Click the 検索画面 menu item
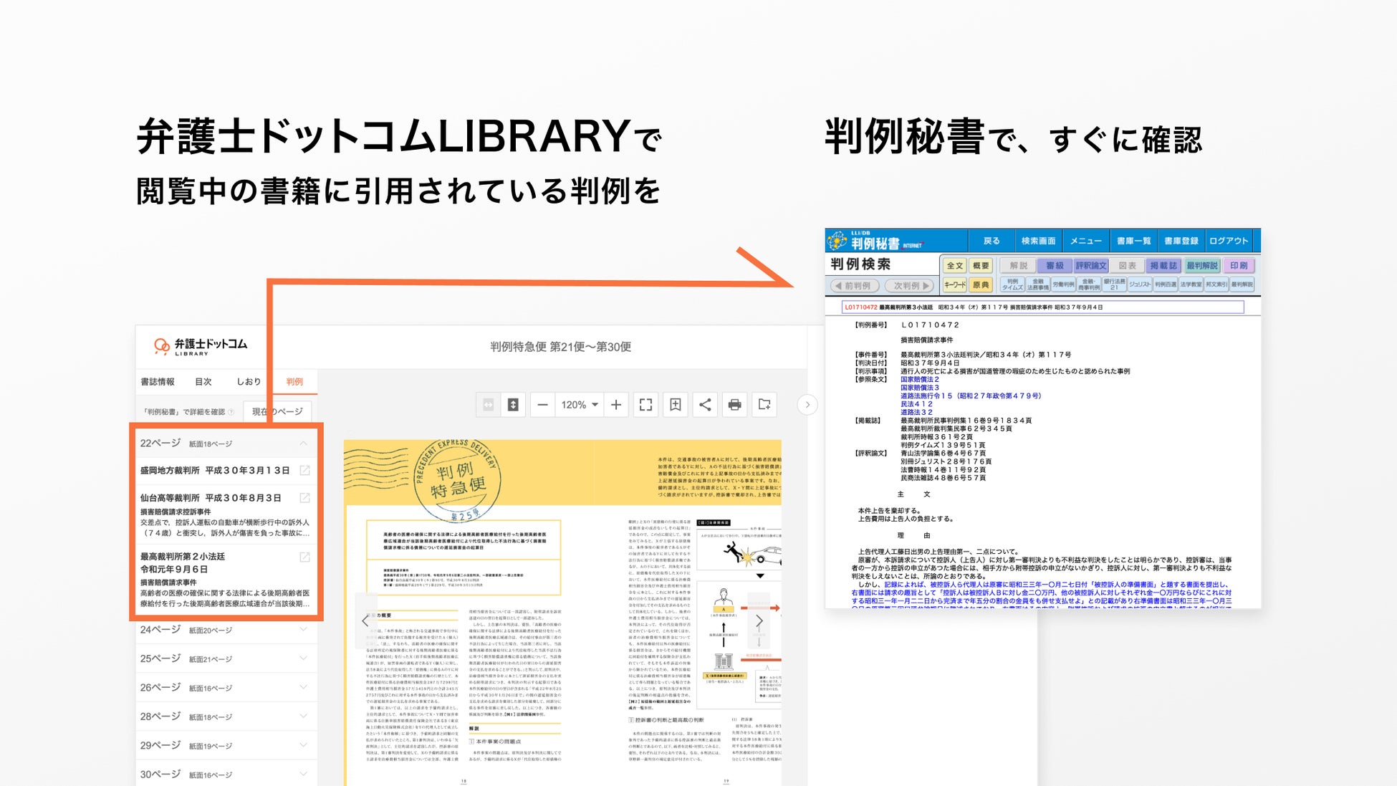The height and width of the screenshot is (786, 1397). click(x=1038, y=241)
